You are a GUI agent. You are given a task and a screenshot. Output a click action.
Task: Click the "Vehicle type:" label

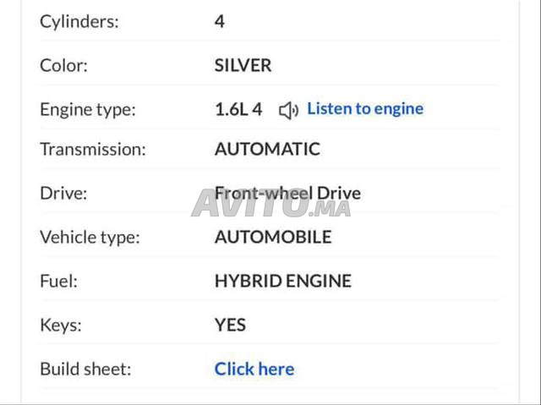89,237
